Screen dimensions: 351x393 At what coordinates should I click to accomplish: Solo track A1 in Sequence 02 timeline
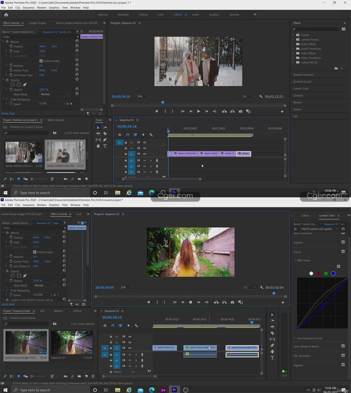tap(136, 355)
